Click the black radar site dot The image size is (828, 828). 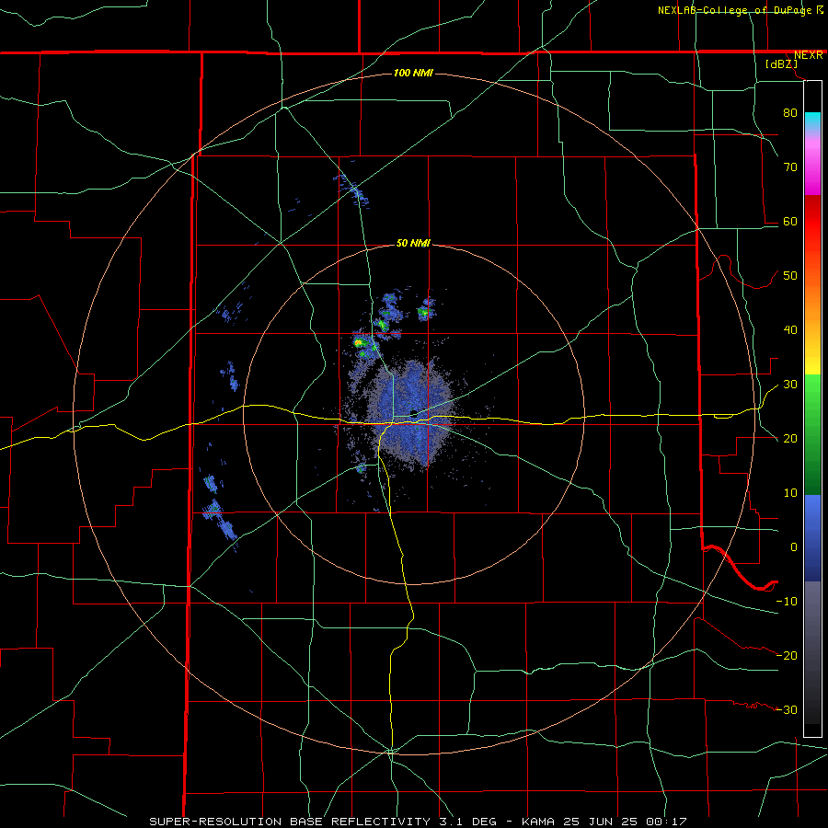414,413
